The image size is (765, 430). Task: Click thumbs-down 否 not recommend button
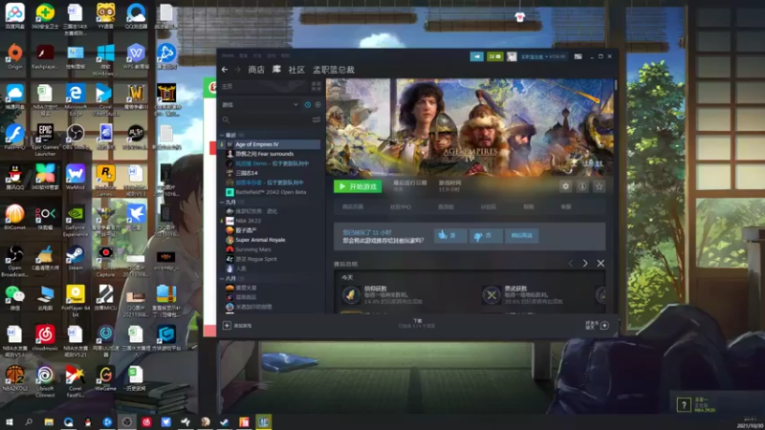point(485,235)
